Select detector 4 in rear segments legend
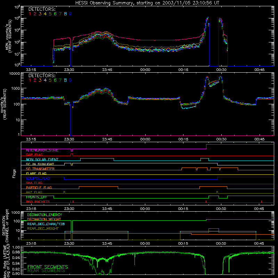This screenshot has height=278, width=278. tap(45, 80)
